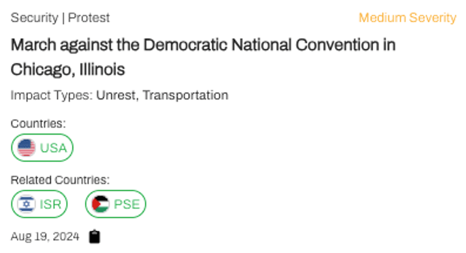Image resolution: width=466 pixels, height=253 pixels.
Task: Click the Countries: heading
Action: [38, 123]
